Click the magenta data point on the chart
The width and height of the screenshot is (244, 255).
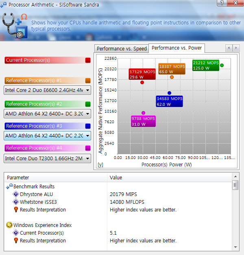point(143,113)
